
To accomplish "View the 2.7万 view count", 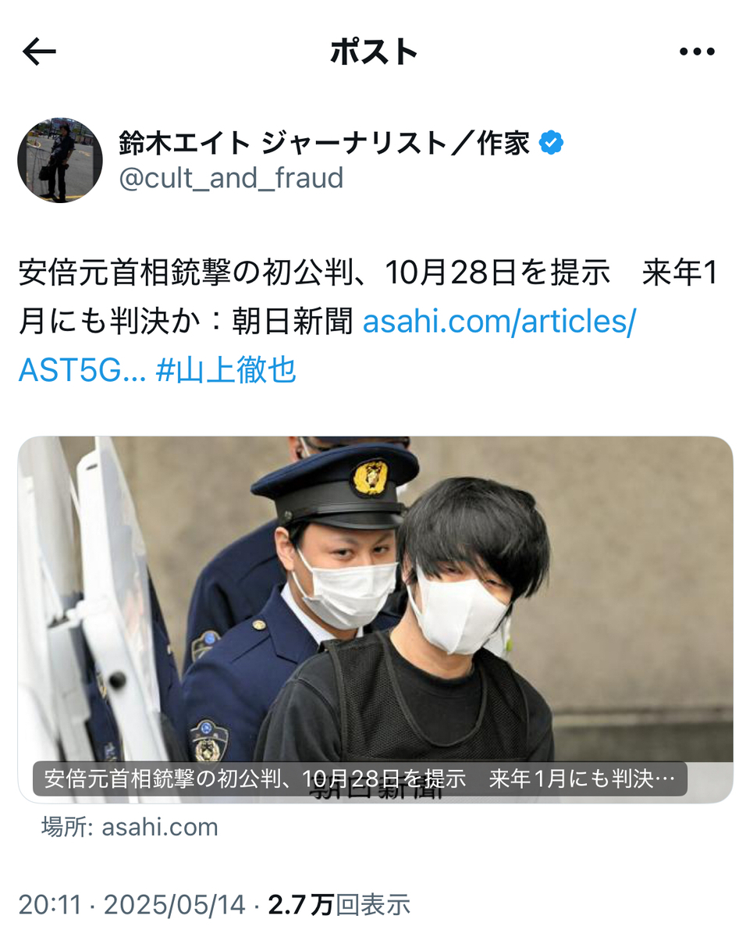I will (300, 905).
